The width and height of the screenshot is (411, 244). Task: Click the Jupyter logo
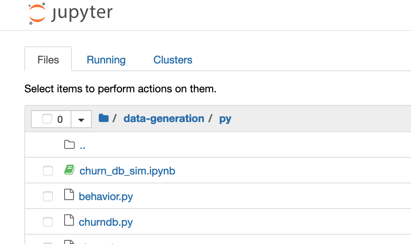tap(70, 13)
